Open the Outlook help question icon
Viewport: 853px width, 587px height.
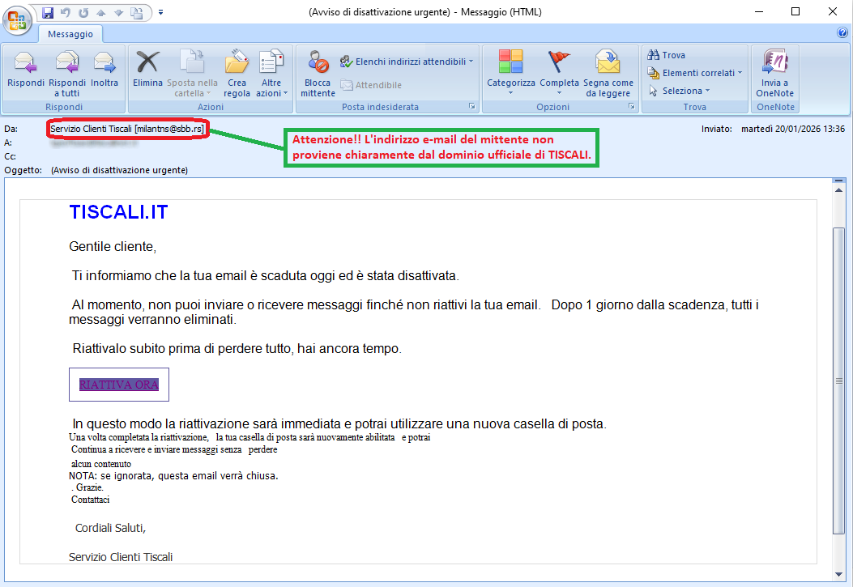tap(842, 33)
